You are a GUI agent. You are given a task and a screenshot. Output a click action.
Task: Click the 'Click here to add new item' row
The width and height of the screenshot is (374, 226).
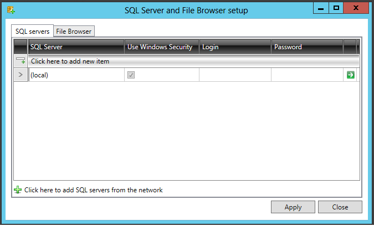pos(193,61)
